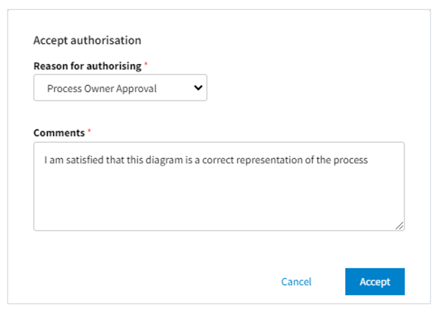Cancel the authorisation dialog

296,282
